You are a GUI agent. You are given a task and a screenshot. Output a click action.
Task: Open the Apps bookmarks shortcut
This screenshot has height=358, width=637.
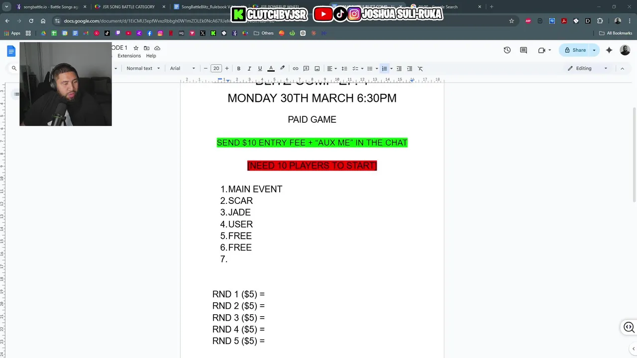point(12,33)
